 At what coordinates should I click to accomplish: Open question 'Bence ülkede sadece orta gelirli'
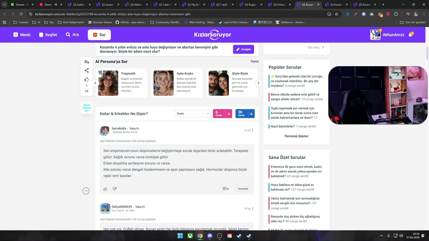pyautogui.click(x=297, y=97)
